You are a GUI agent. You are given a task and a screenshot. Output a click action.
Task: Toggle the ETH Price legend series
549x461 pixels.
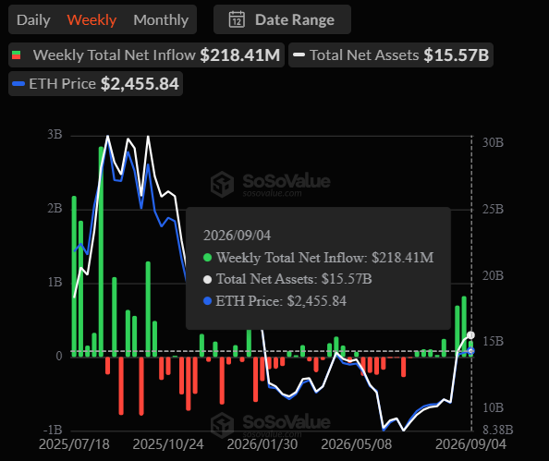click(x=95, y=84)
